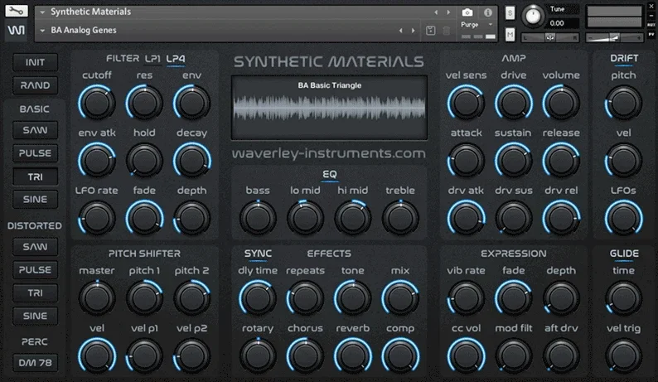Open the wrench instrument options icon
Screen dimensions: 658x382
(x=17, y=11)
